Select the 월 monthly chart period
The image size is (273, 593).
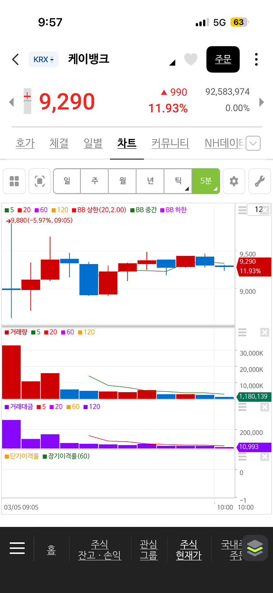(x=122, y=181)
